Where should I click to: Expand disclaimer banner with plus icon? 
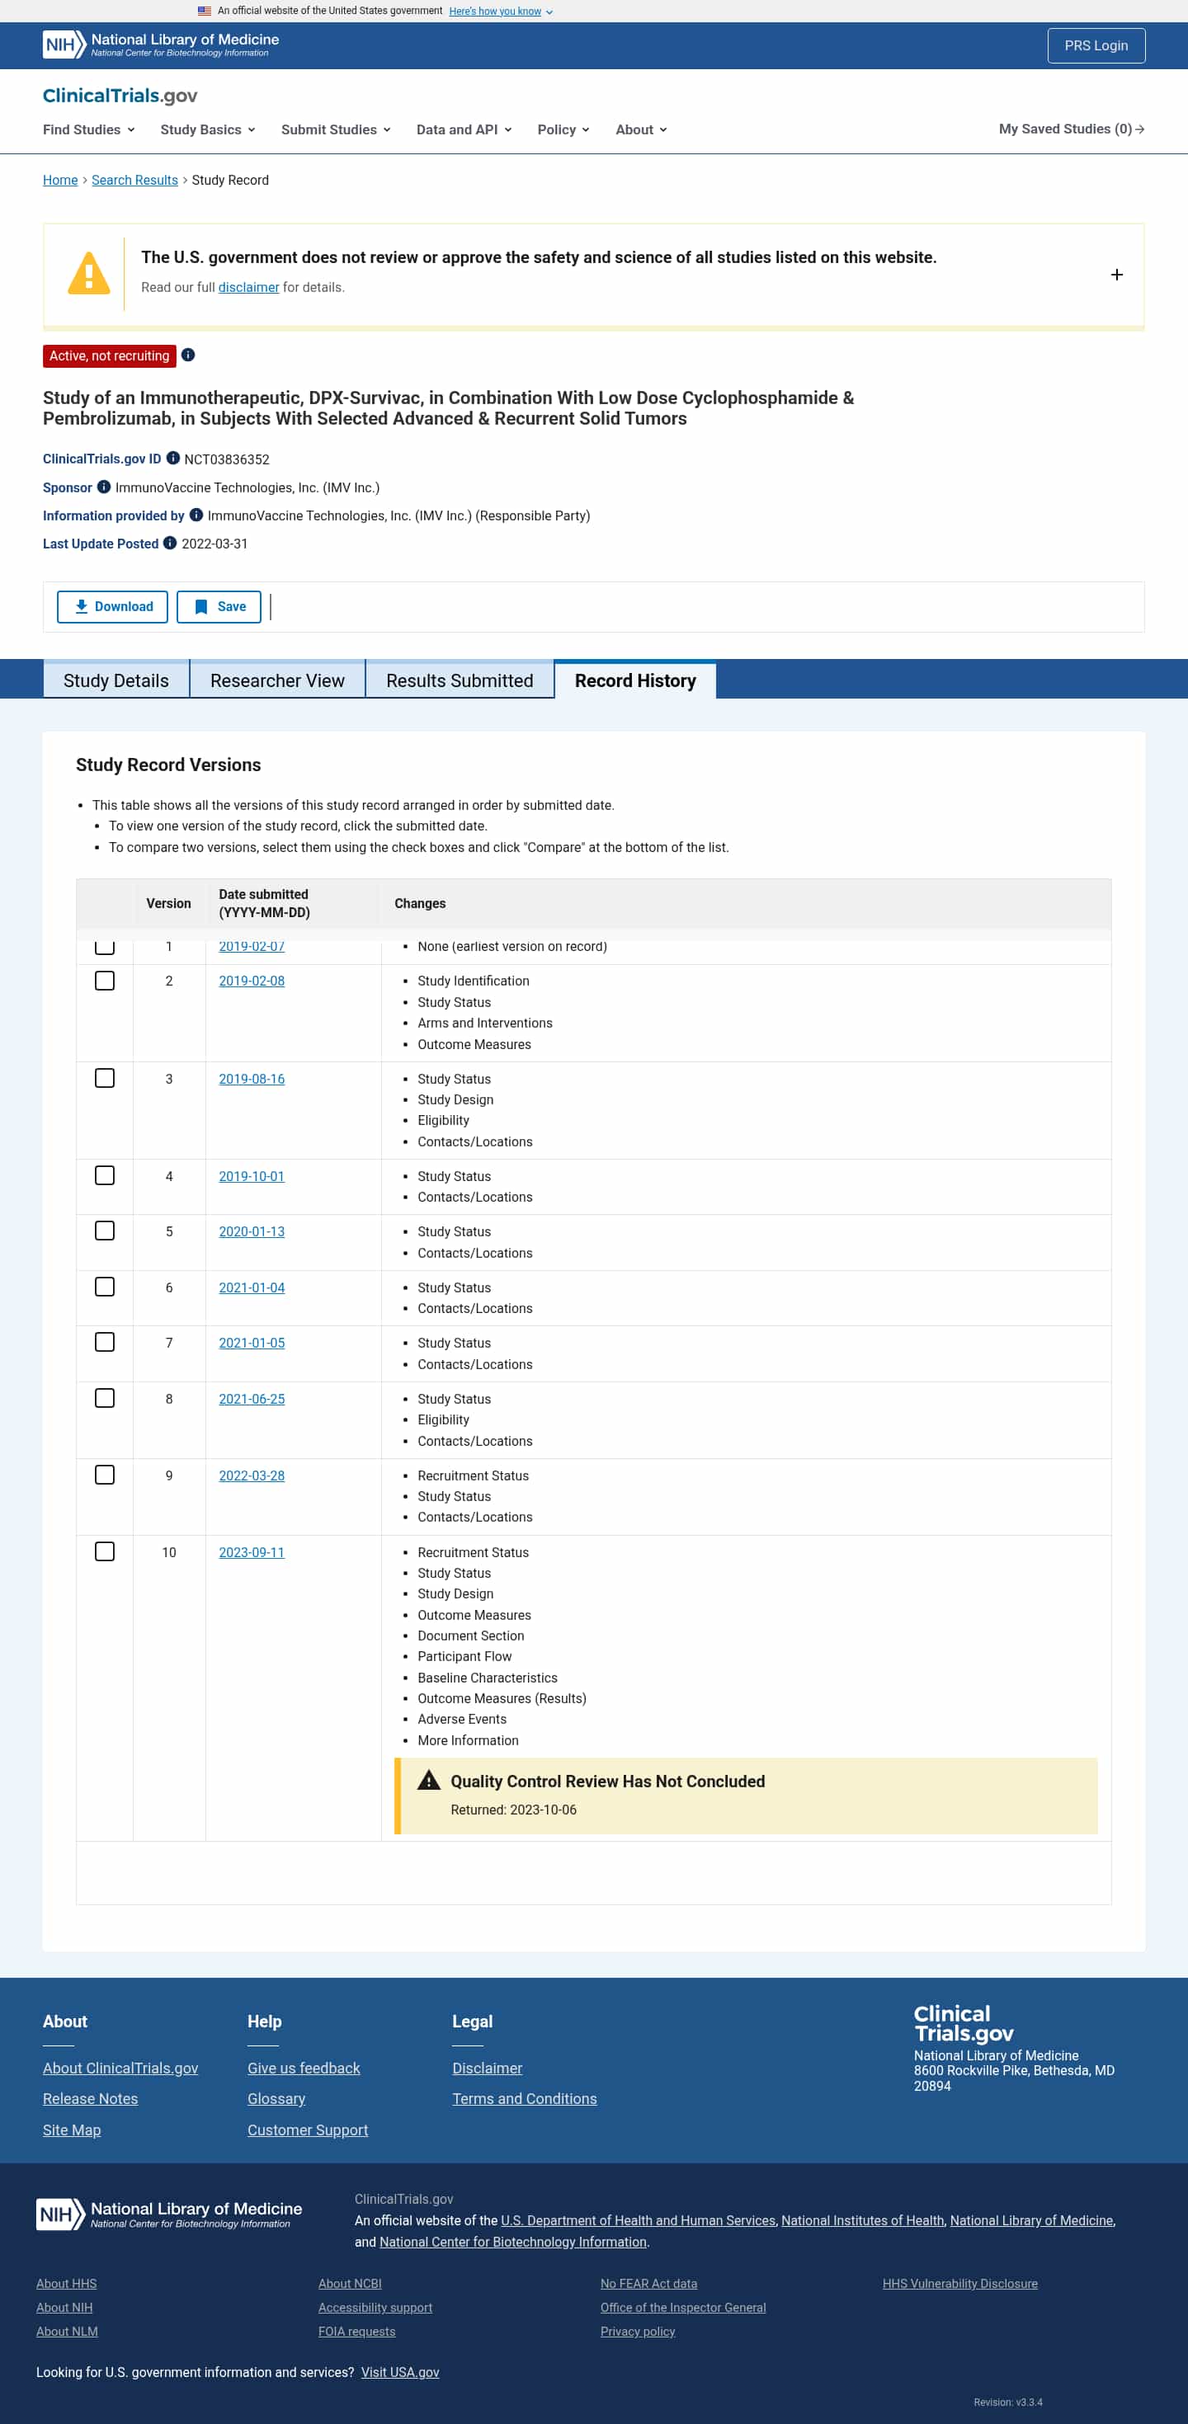pos(1115,275)
